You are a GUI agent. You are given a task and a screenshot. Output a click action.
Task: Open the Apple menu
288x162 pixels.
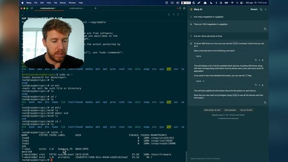(x=22, y=3)
